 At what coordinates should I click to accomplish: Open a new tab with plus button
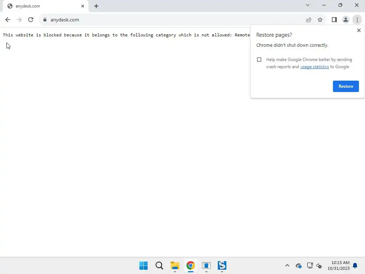[96, 6]
